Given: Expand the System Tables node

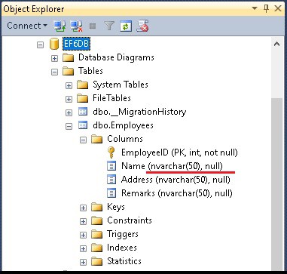Looking at the screenshot, I should coord(69,85).
